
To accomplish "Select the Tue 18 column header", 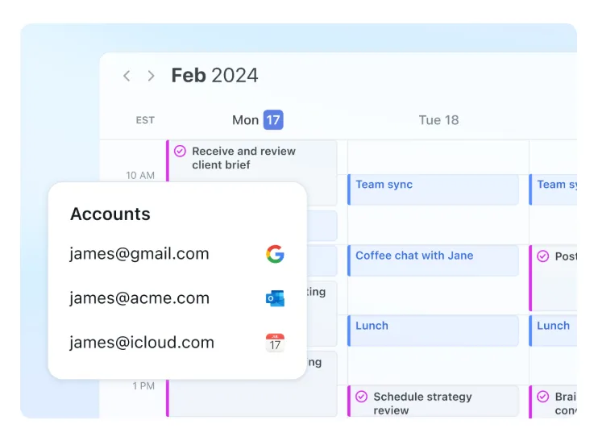I will pyautogui.click(x=438, y=120).
